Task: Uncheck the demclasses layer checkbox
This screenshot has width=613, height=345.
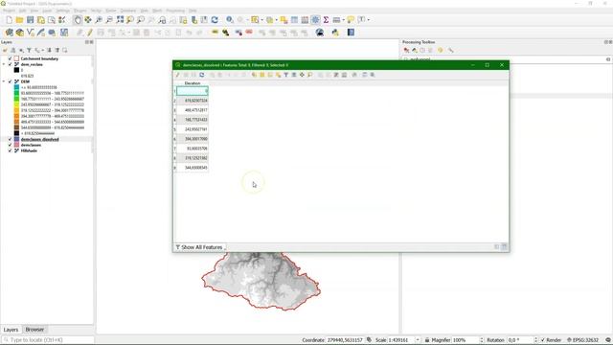Action: pos(11,145)
